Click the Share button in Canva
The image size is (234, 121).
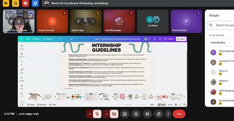tap(181, 39)
